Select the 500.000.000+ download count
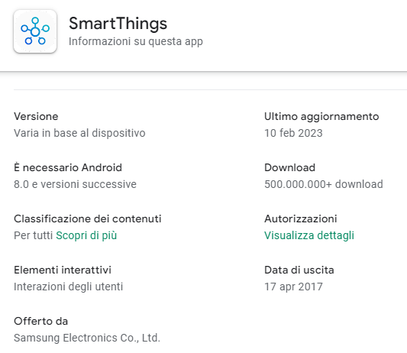 324,184
